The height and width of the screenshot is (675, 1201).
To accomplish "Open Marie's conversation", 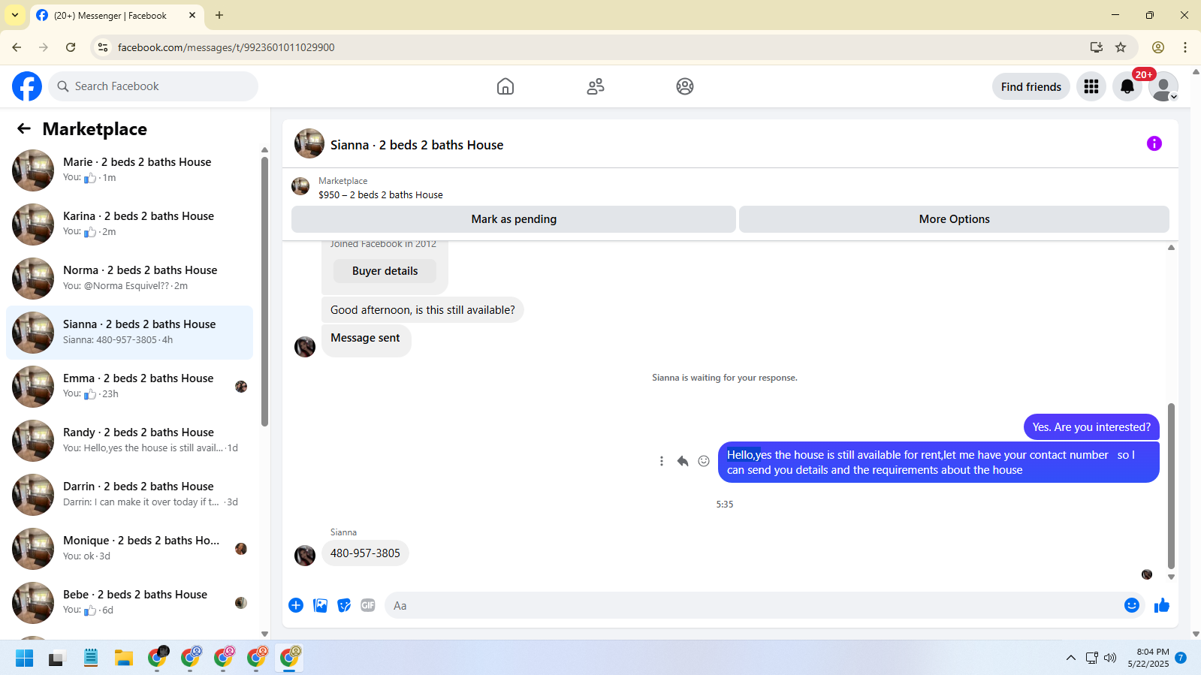I will (130, 170).
